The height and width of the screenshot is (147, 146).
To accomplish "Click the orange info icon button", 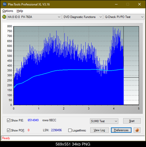I will click(137, 130).
